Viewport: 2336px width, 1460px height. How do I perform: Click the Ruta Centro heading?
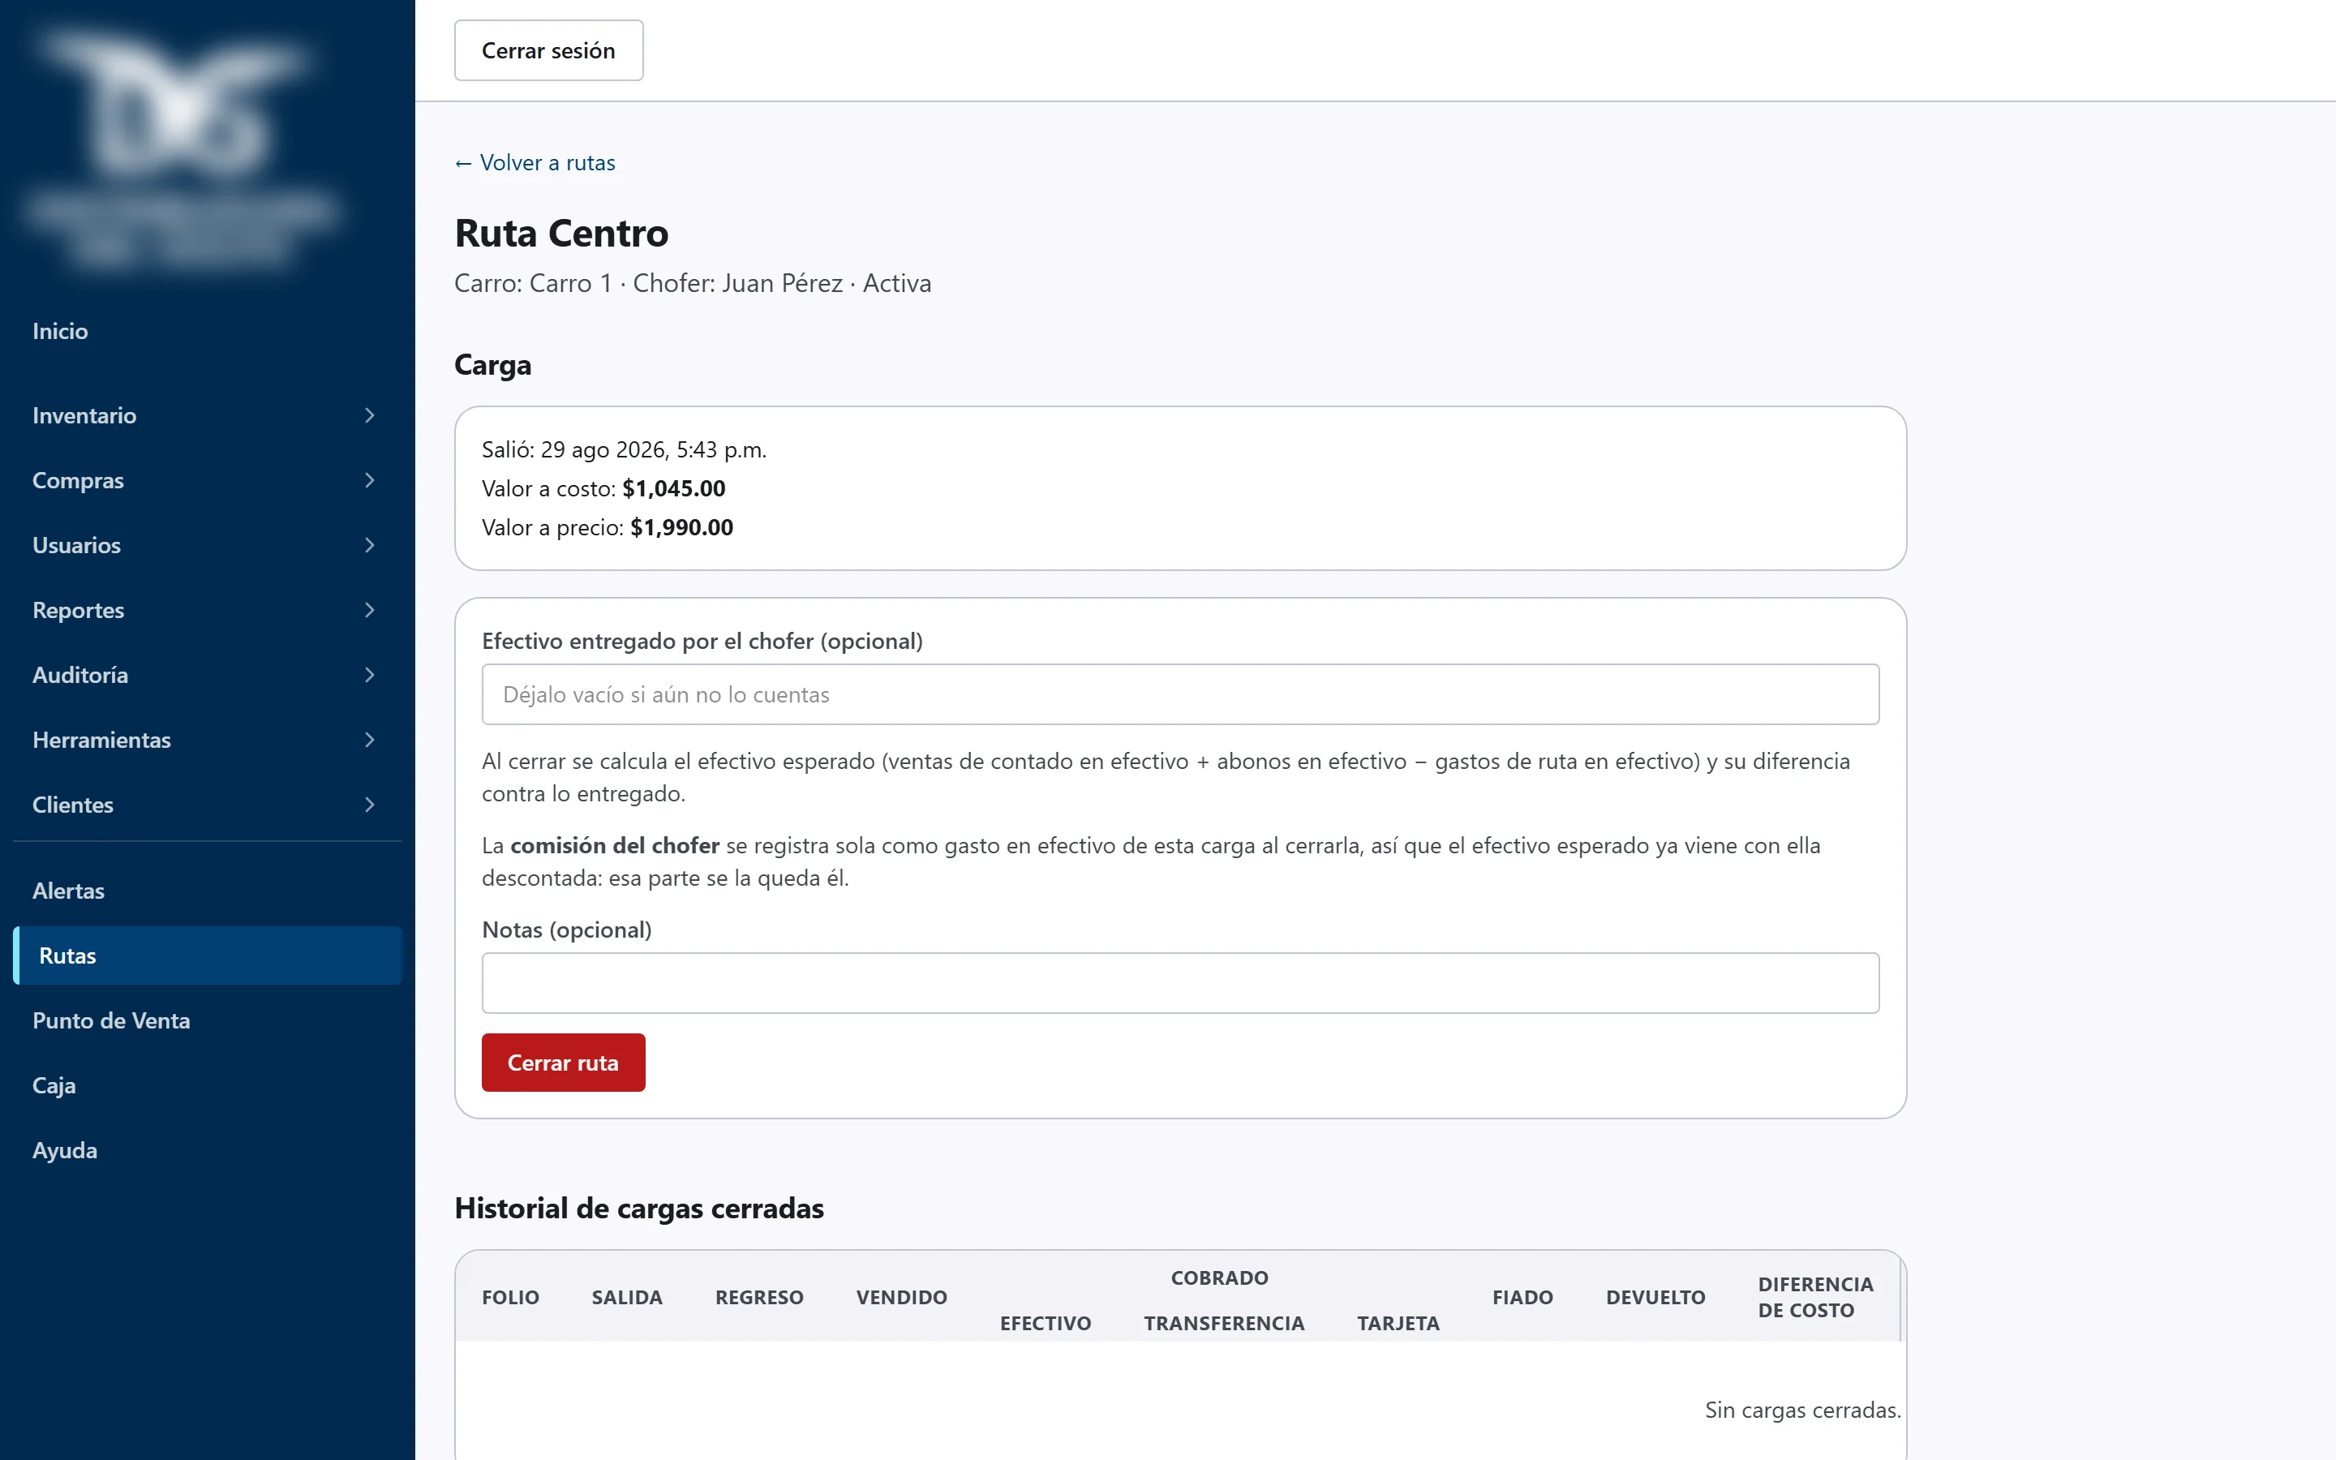click(x=562, y=233)
